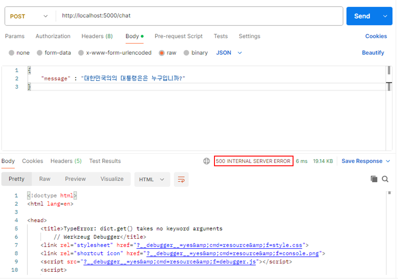Click the Send request button
The height and width of the screenshot is (279, 398).
click(x=362, y=16)
